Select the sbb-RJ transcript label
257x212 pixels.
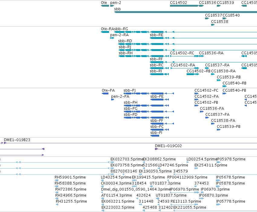tap(125, 47)
